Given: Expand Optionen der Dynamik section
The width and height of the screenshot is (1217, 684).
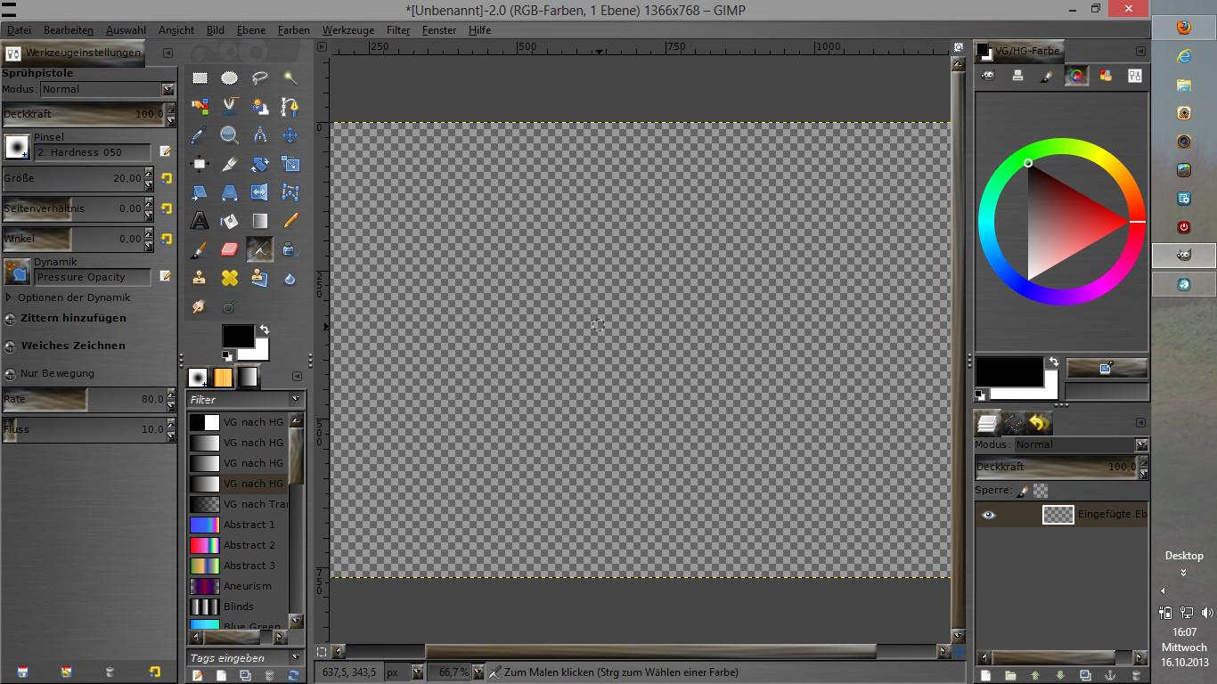Looking at the screenshot, I should point(10,297).
